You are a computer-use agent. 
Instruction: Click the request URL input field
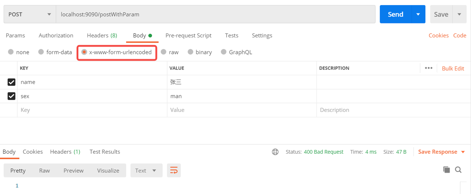[215, 14]
